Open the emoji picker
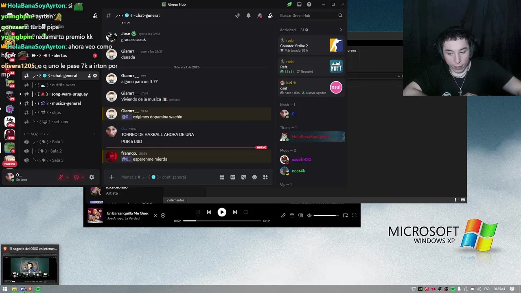Screen dimensions: 521x293 pyautogui.click(x=254, y=177)
